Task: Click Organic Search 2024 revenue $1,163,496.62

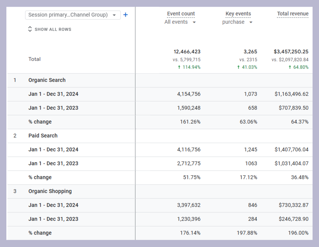Action: pos(291,94)
